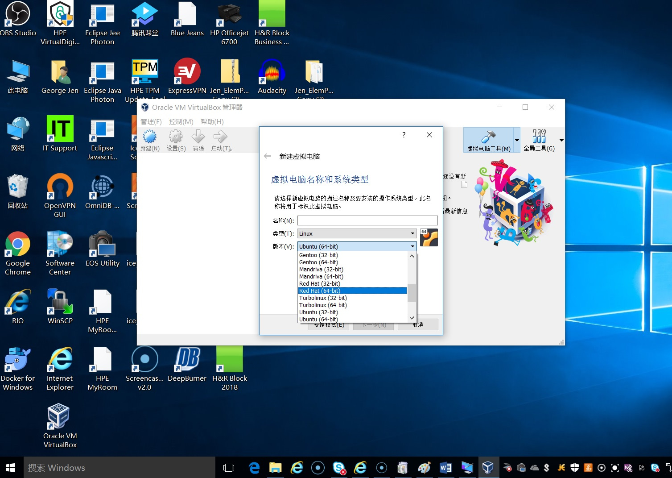Click the Start (启动) arrow toolbar icon
The height and width of the screenshot is (478, 672).
tap(221, 141)
